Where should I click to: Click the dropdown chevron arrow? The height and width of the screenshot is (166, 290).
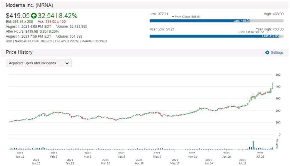click(67, 63)
